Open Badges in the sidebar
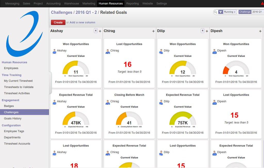Screen dimensions: 264x168 click(x=9, y=106)
